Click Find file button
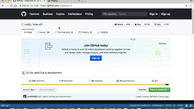 (142, 90)
